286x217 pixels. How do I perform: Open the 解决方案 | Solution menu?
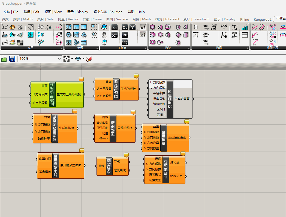pos(108,12)
